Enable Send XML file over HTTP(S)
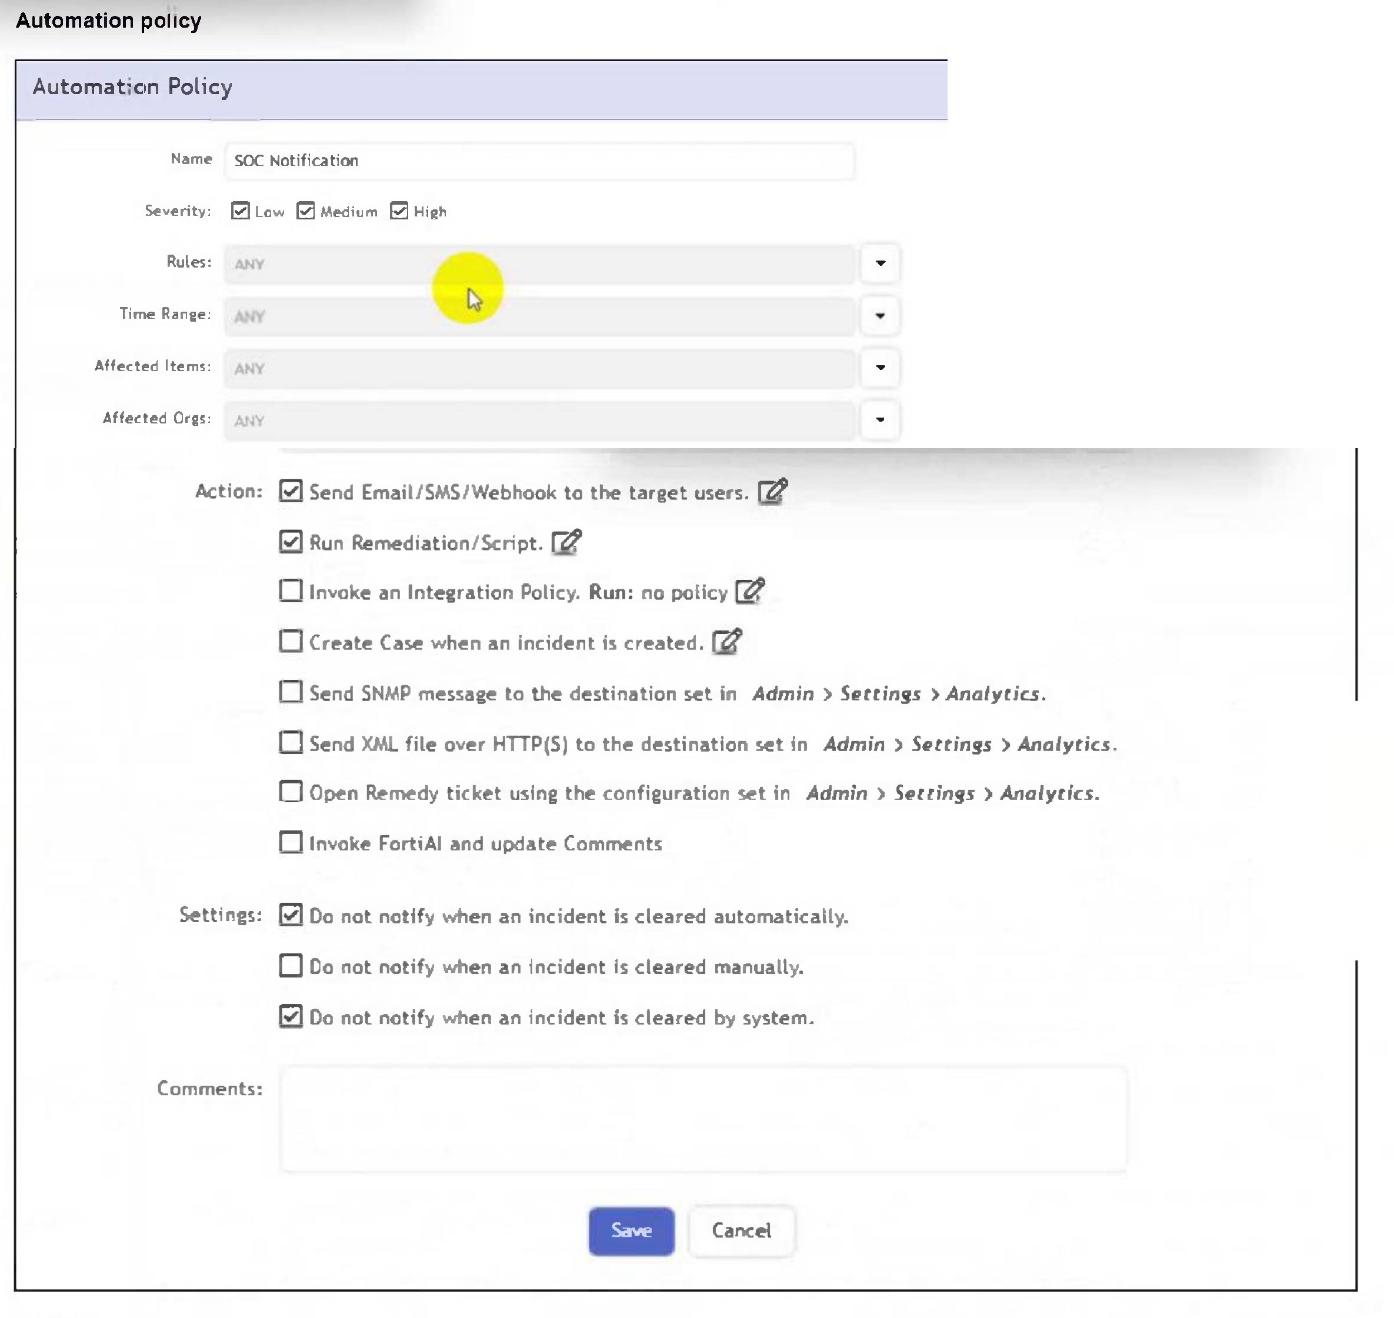1394x1318 pixels. (x=290, y=743)
